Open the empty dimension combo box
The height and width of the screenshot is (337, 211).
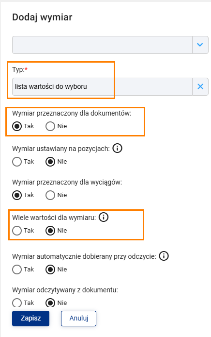click(102, 45)
